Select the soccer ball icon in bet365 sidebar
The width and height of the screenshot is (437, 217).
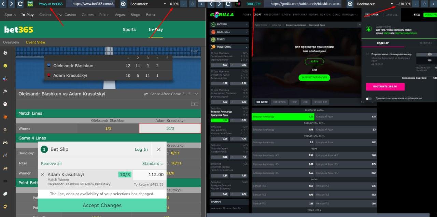5,53
